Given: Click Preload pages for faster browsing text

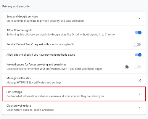Looking at the screenshot, I should [x=36, y=65].
